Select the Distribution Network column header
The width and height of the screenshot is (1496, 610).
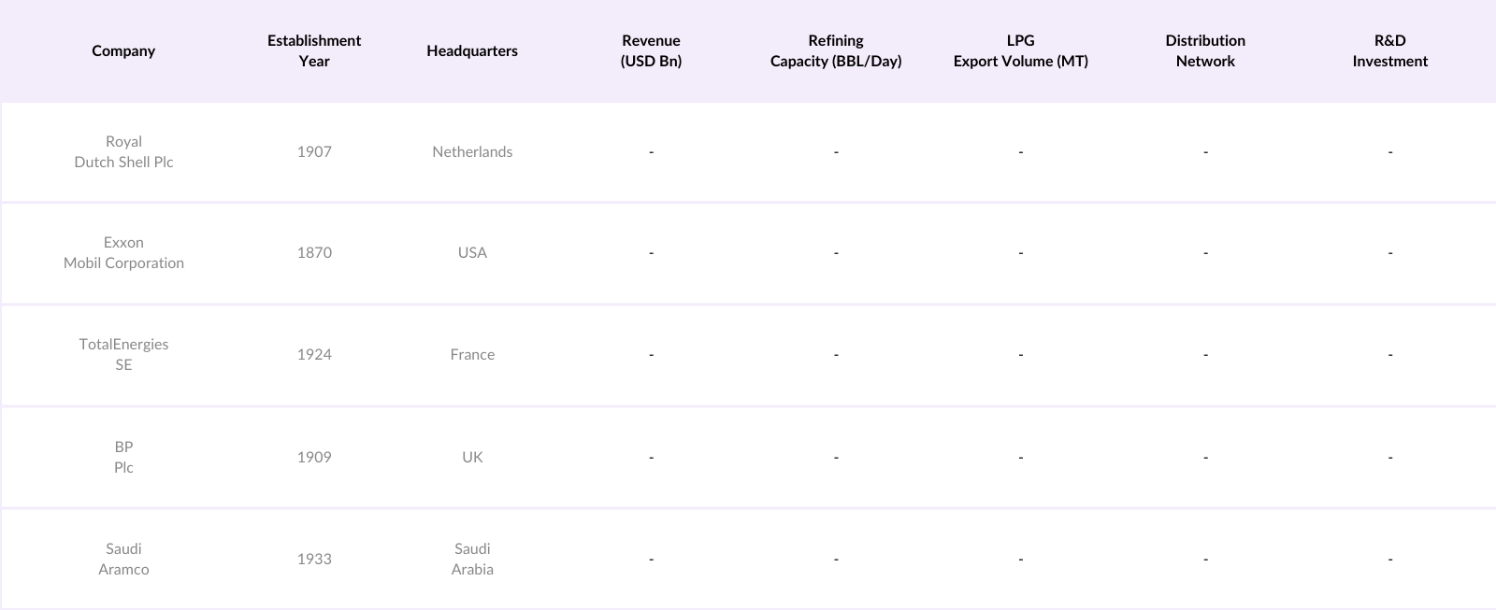pos(1205,50)
